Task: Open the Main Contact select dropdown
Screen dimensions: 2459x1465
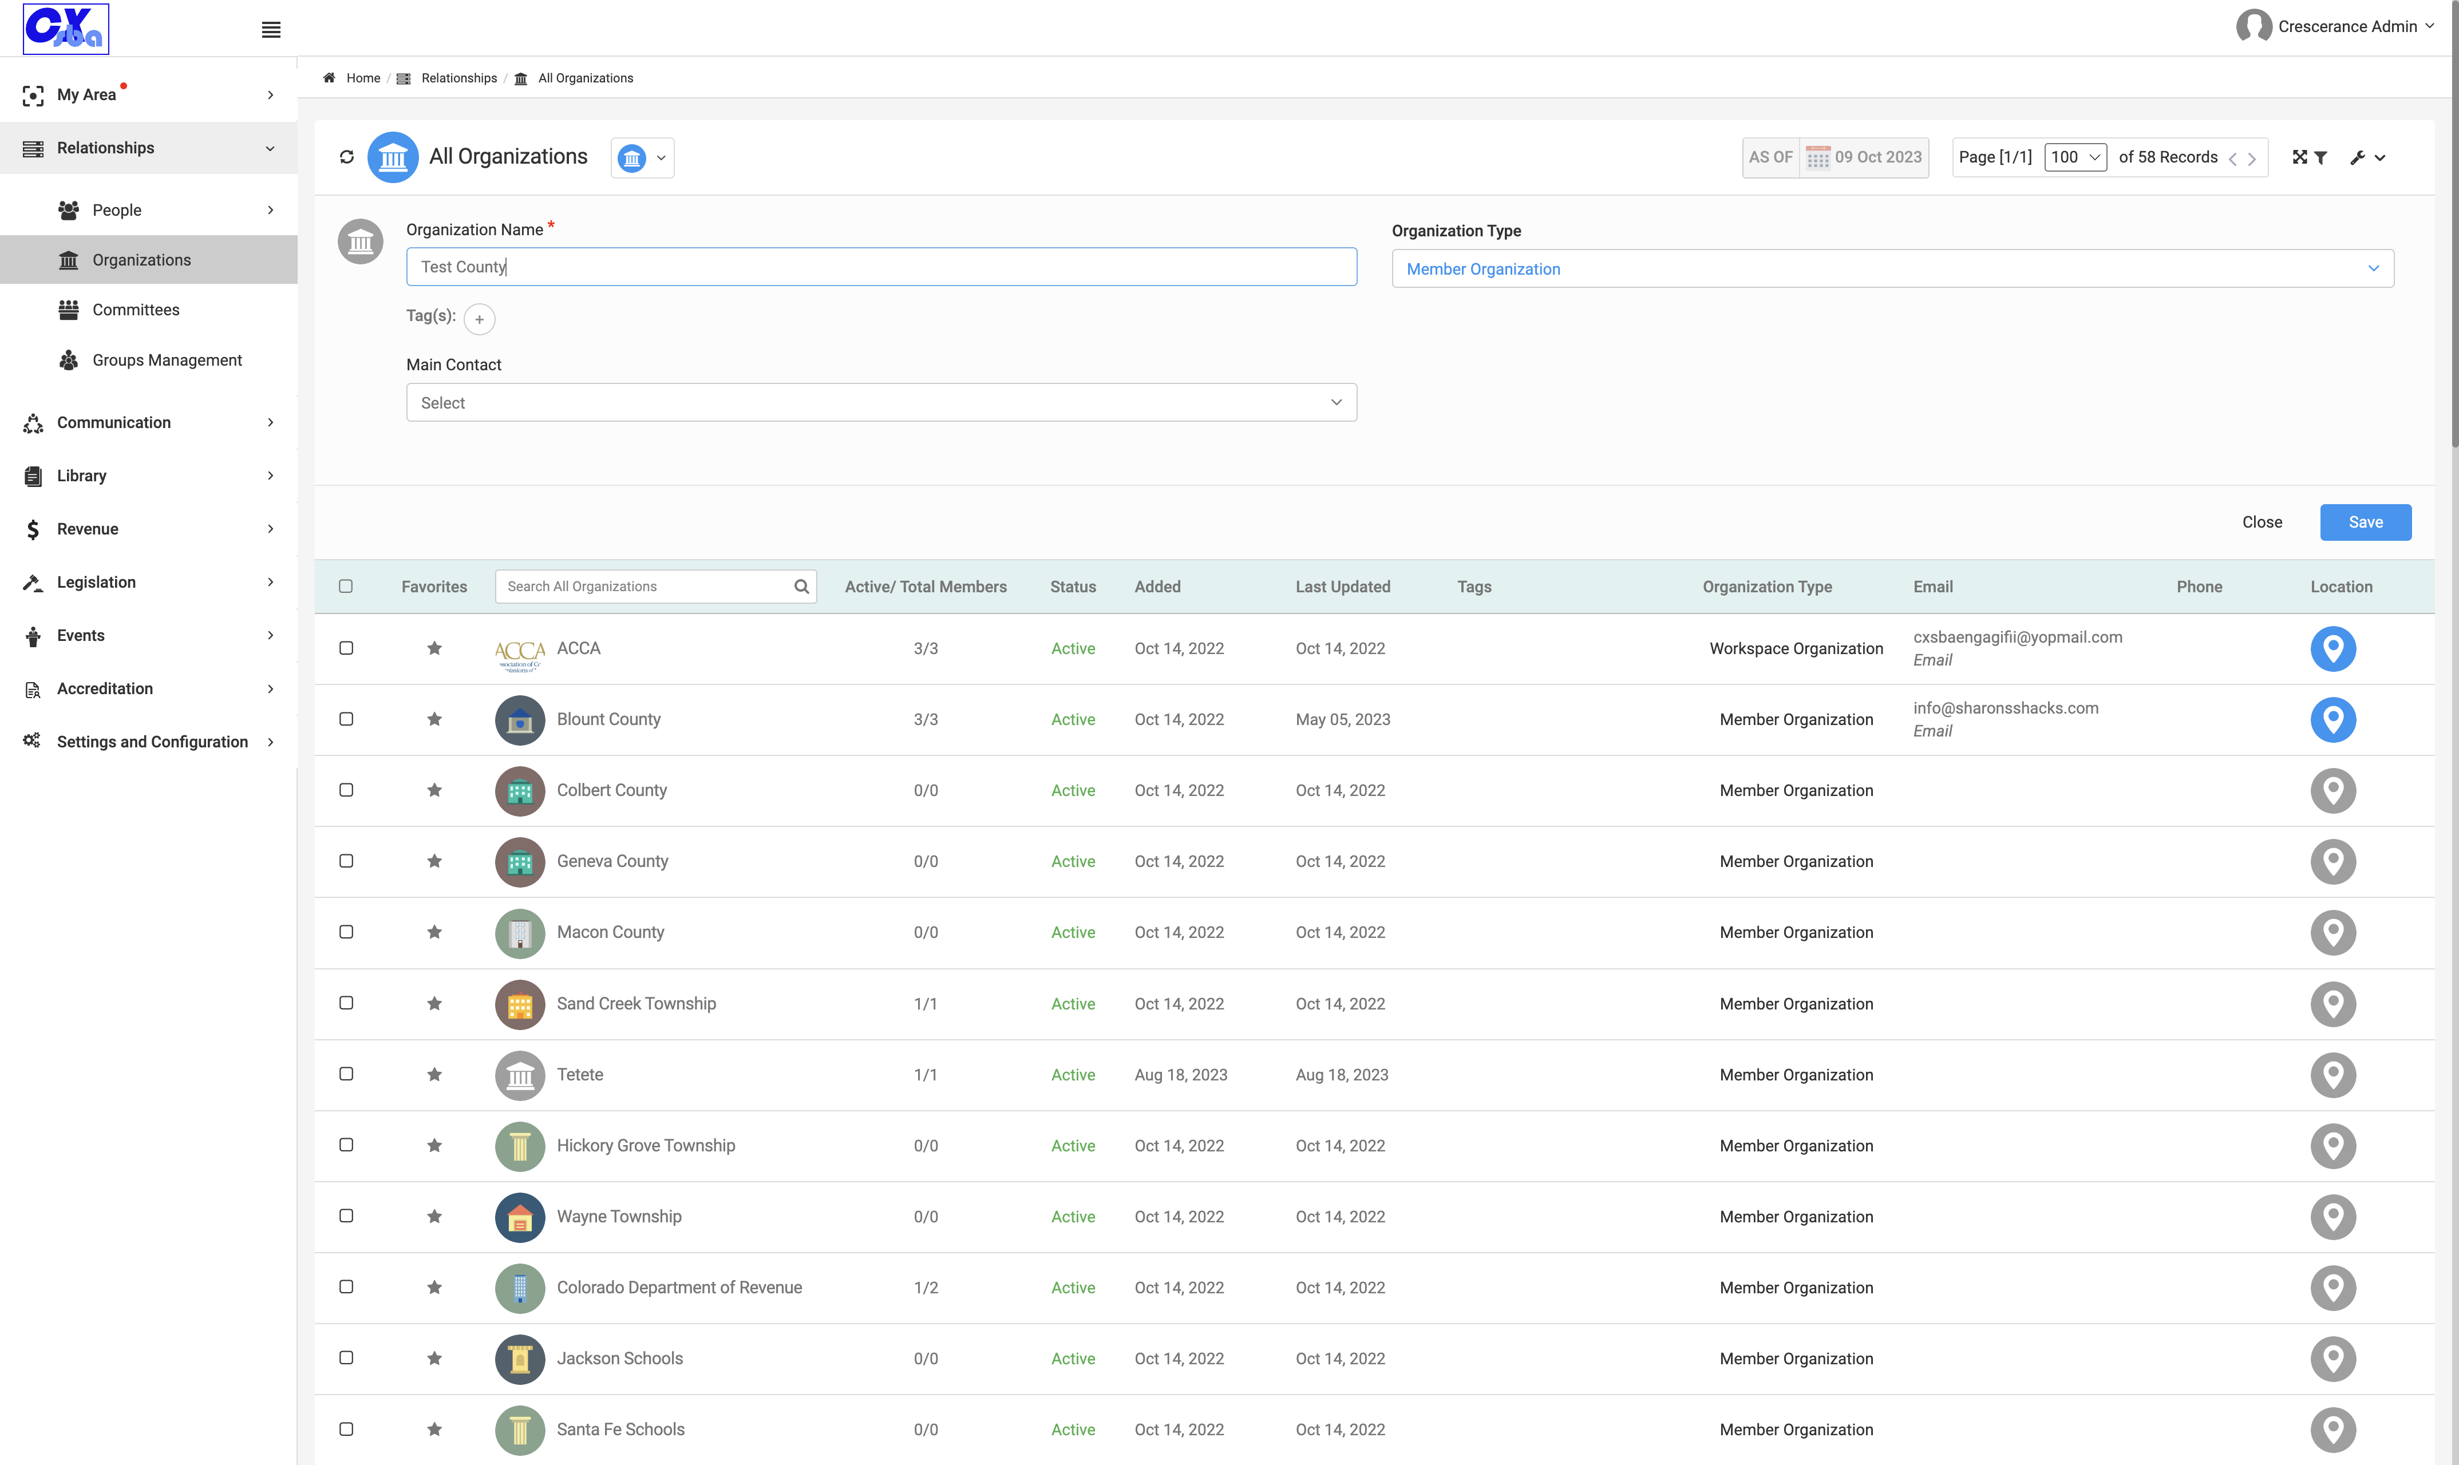Action: tap(881, 403)
